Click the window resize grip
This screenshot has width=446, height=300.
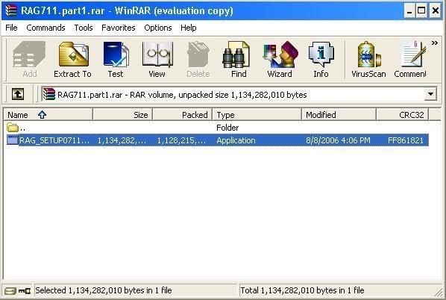[x=439, y=293]
